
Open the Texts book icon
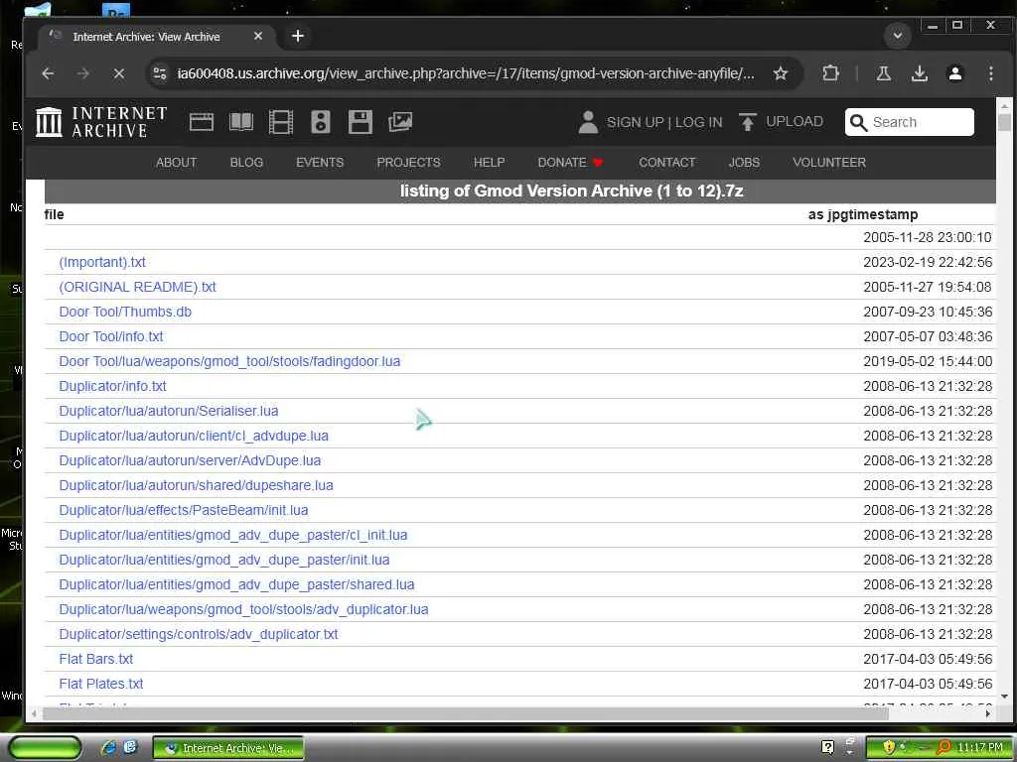[241, 122]
